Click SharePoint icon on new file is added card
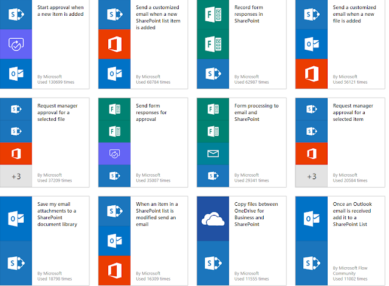This screenshot has width=389, height=286. 311,15
